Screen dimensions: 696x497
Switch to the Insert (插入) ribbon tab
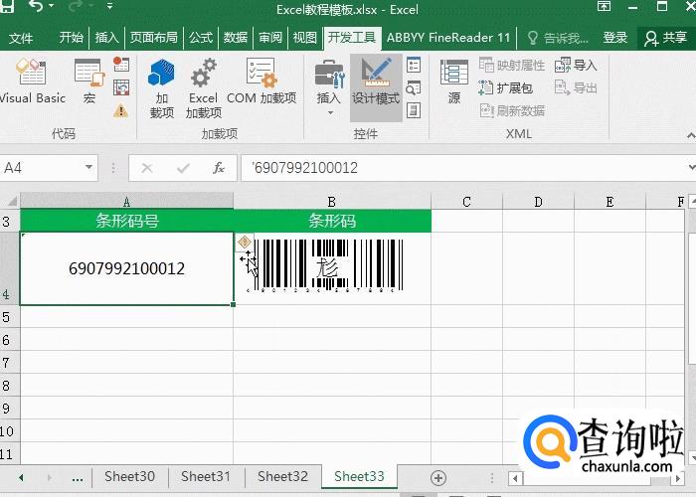[x=106, y=38]
